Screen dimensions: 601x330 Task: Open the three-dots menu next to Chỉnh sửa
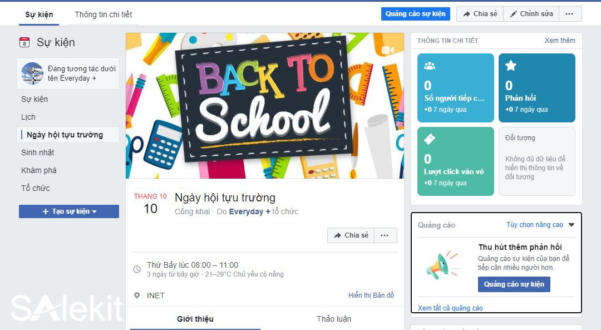(570, 14)
